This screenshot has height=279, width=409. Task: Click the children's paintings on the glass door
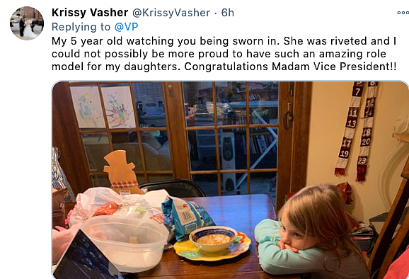103,106
